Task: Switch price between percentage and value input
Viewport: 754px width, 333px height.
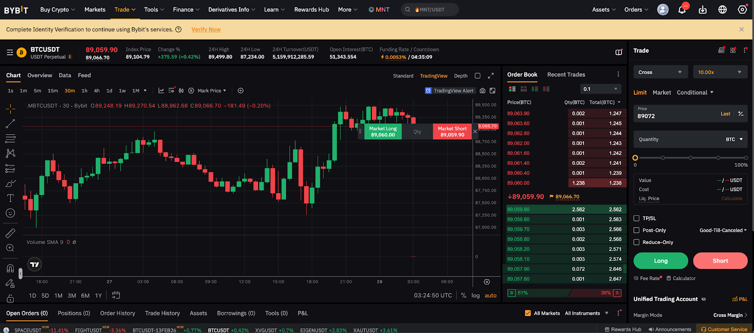Action: 741,114
